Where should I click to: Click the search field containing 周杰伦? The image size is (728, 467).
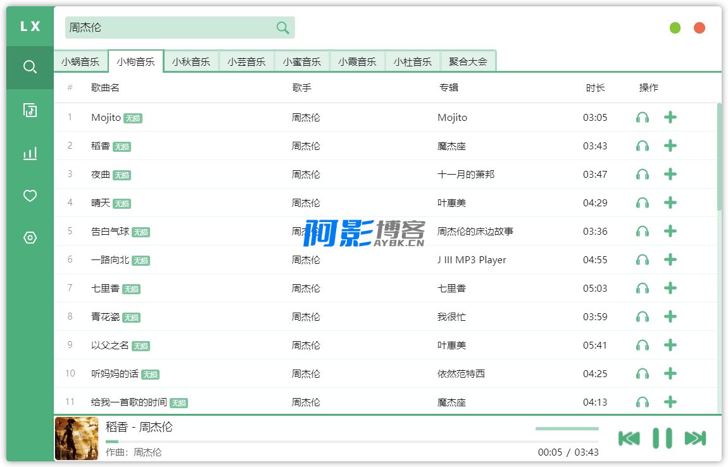tap(171, 28)
